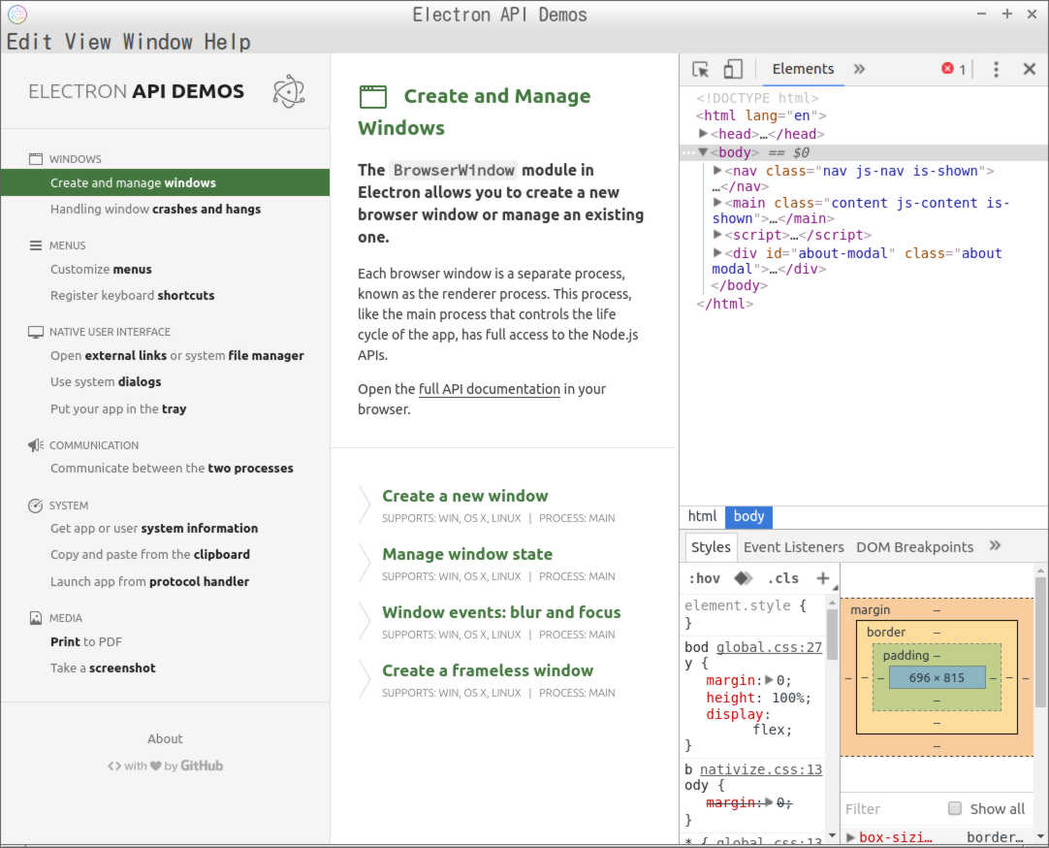Screen dimensions: 1049x848
Task: Open Customize menus section
Action: pos(101,269)
